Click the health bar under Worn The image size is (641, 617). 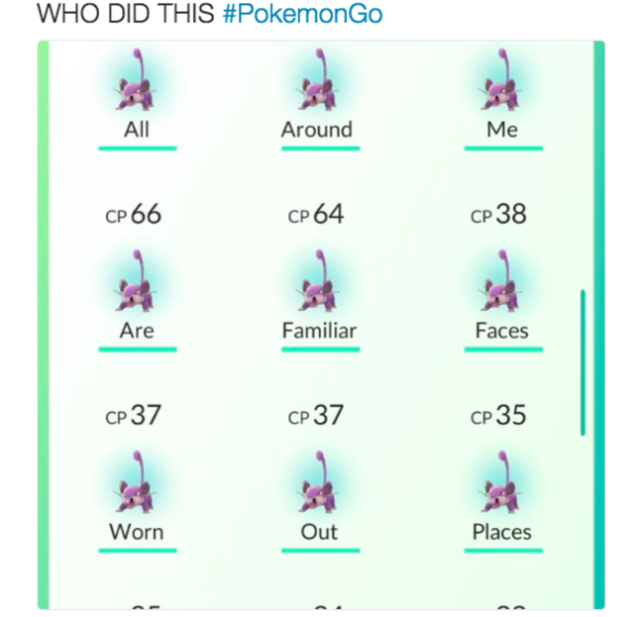(x=137, y=550)
